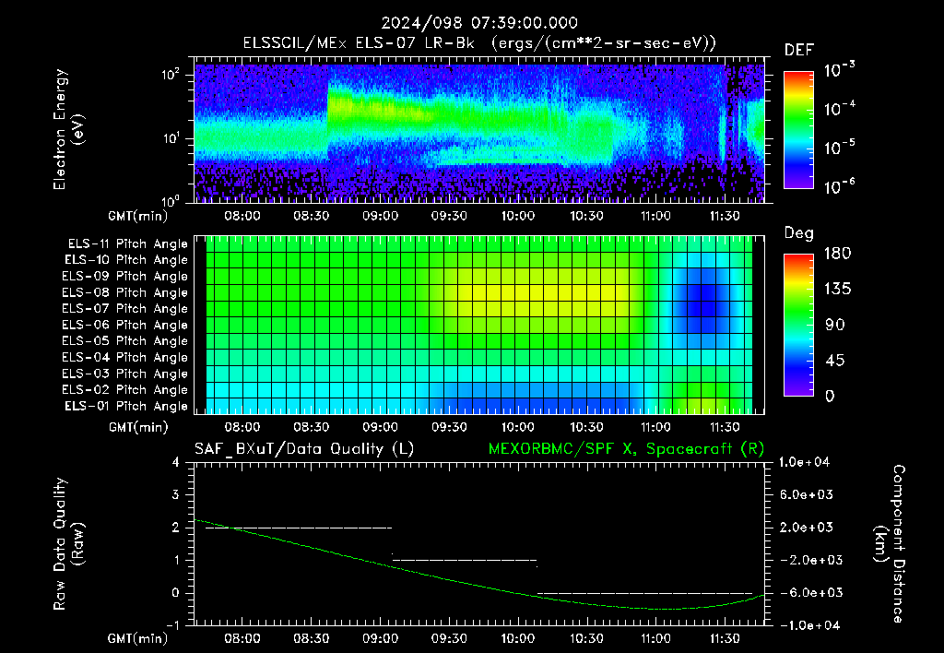Click the Component Distance (km) axis label
This screenshot has width=944, height=653.
(x=890, y=544)
